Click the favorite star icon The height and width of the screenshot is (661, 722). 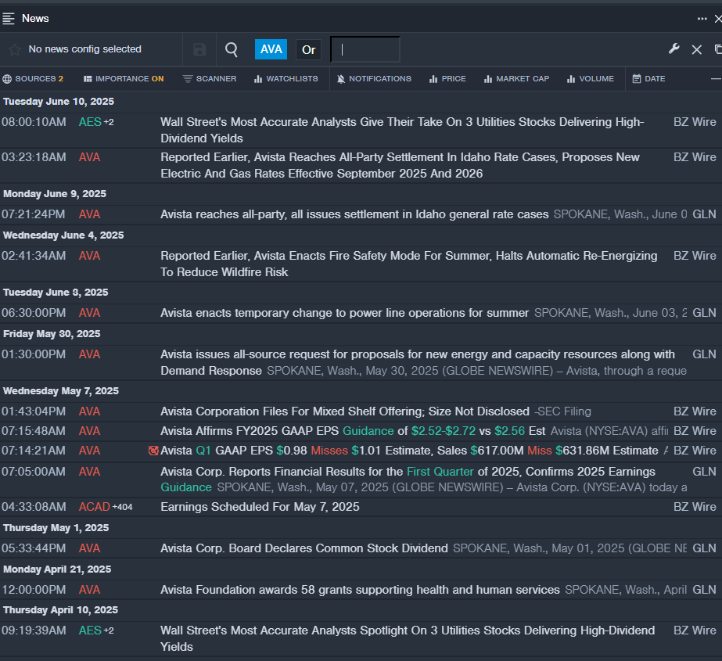[x=15, y=49]
